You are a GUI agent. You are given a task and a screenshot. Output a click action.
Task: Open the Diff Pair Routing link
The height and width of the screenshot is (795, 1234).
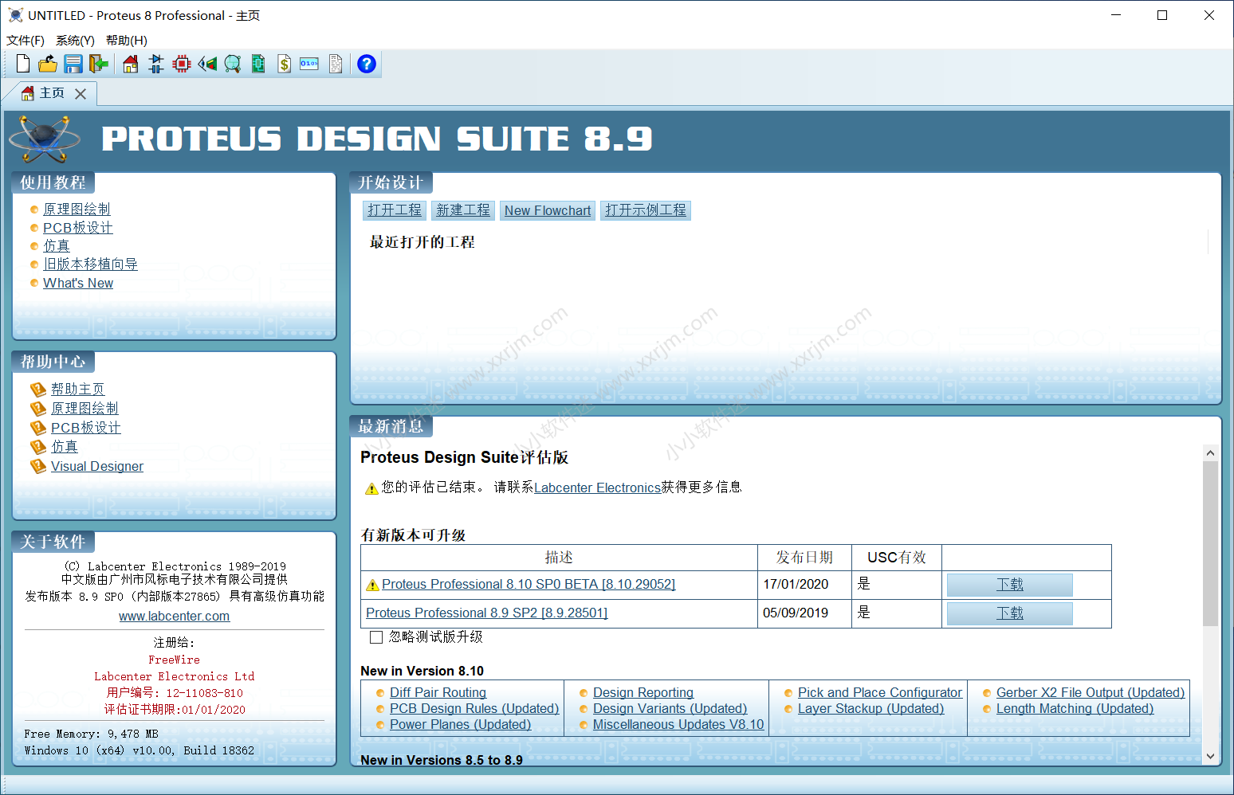click(x=438, y=693)
